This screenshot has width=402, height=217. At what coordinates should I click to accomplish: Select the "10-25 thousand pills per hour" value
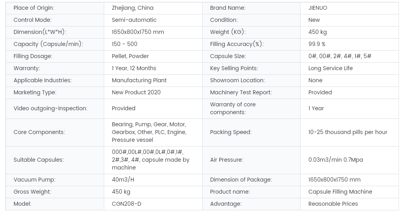[348, 132]
